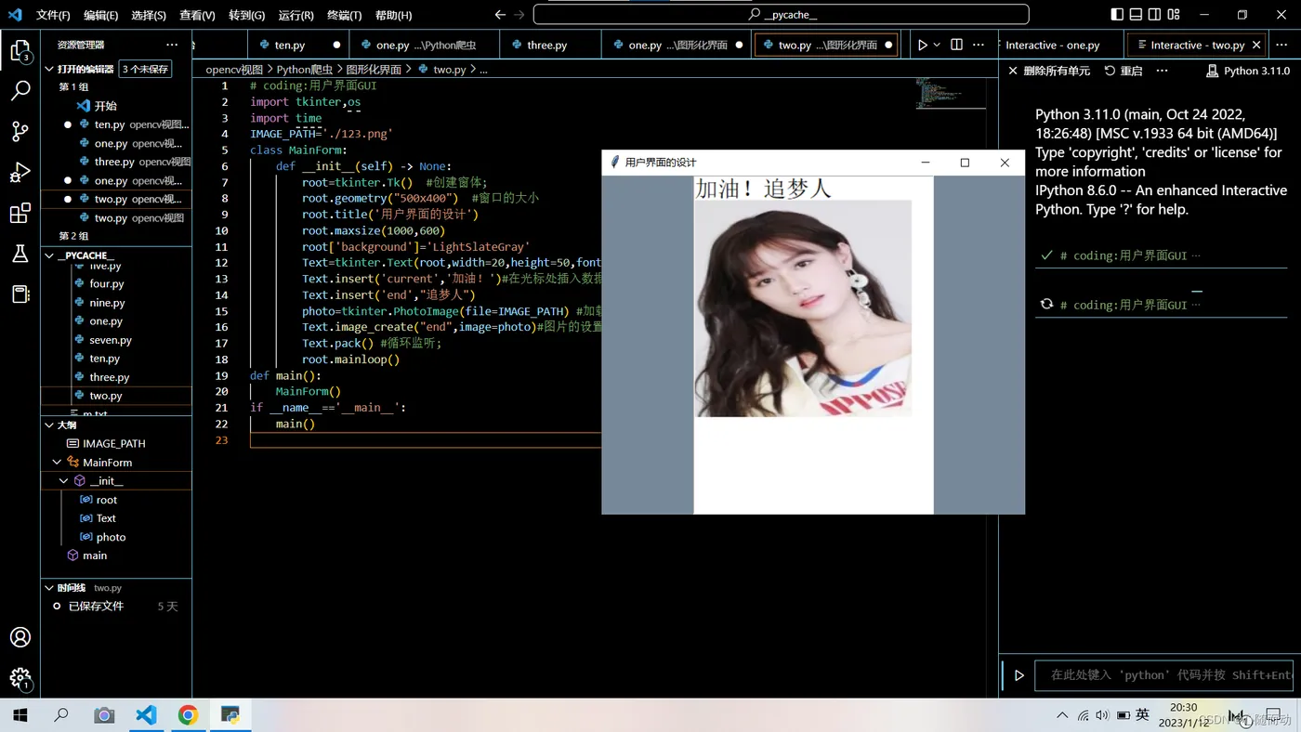Click two.py breadcrumb in the editor path
Viewport: 1301px width, 732px height.
(449, 70)
